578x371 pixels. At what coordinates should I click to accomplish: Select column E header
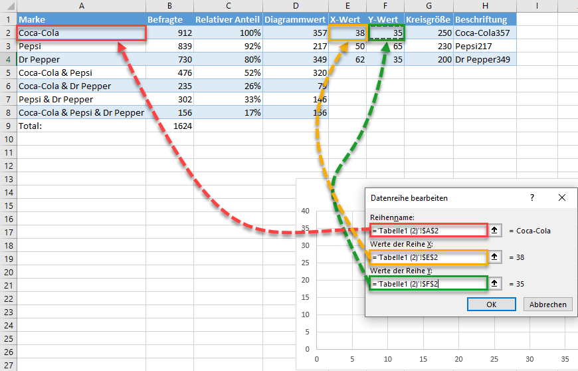point(347,5)
